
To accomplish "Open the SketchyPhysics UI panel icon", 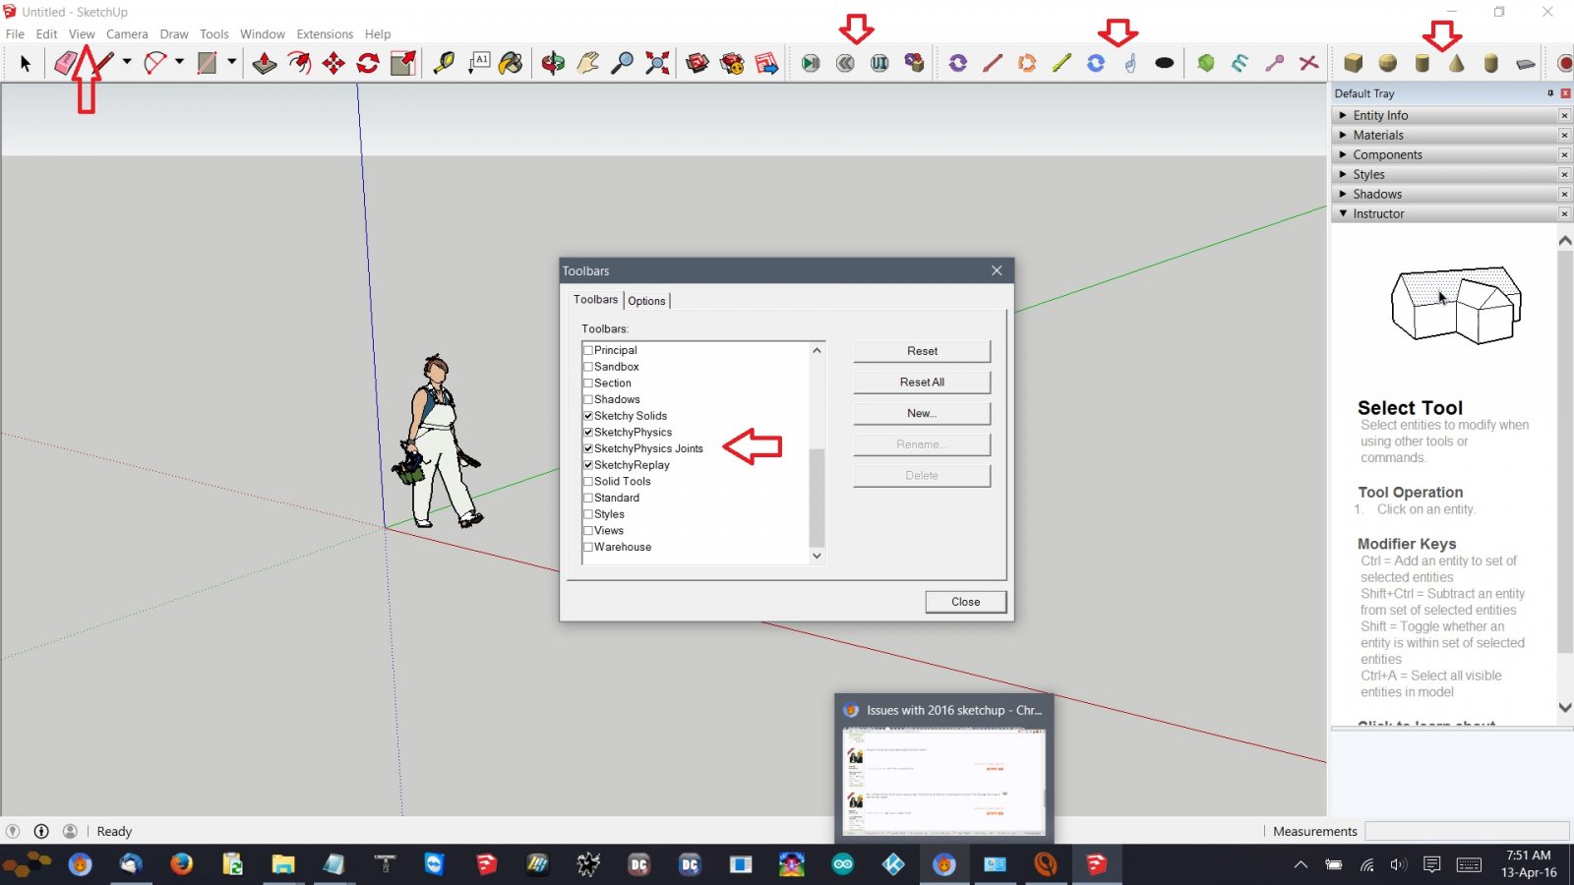I will 878,62.
